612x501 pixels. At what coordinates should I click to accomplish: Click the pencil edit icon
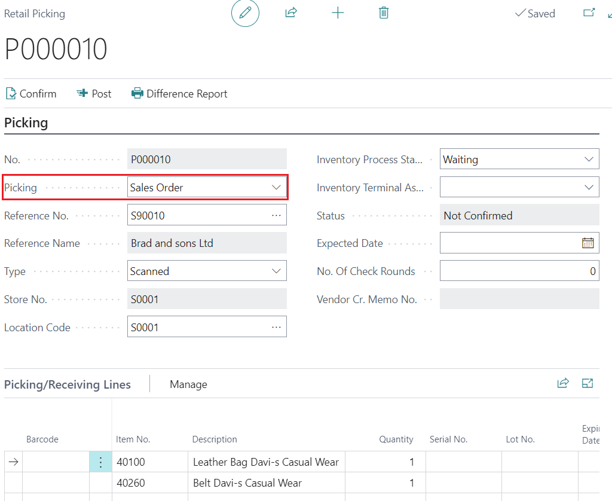pyautogui.click(x=245, y=13)
